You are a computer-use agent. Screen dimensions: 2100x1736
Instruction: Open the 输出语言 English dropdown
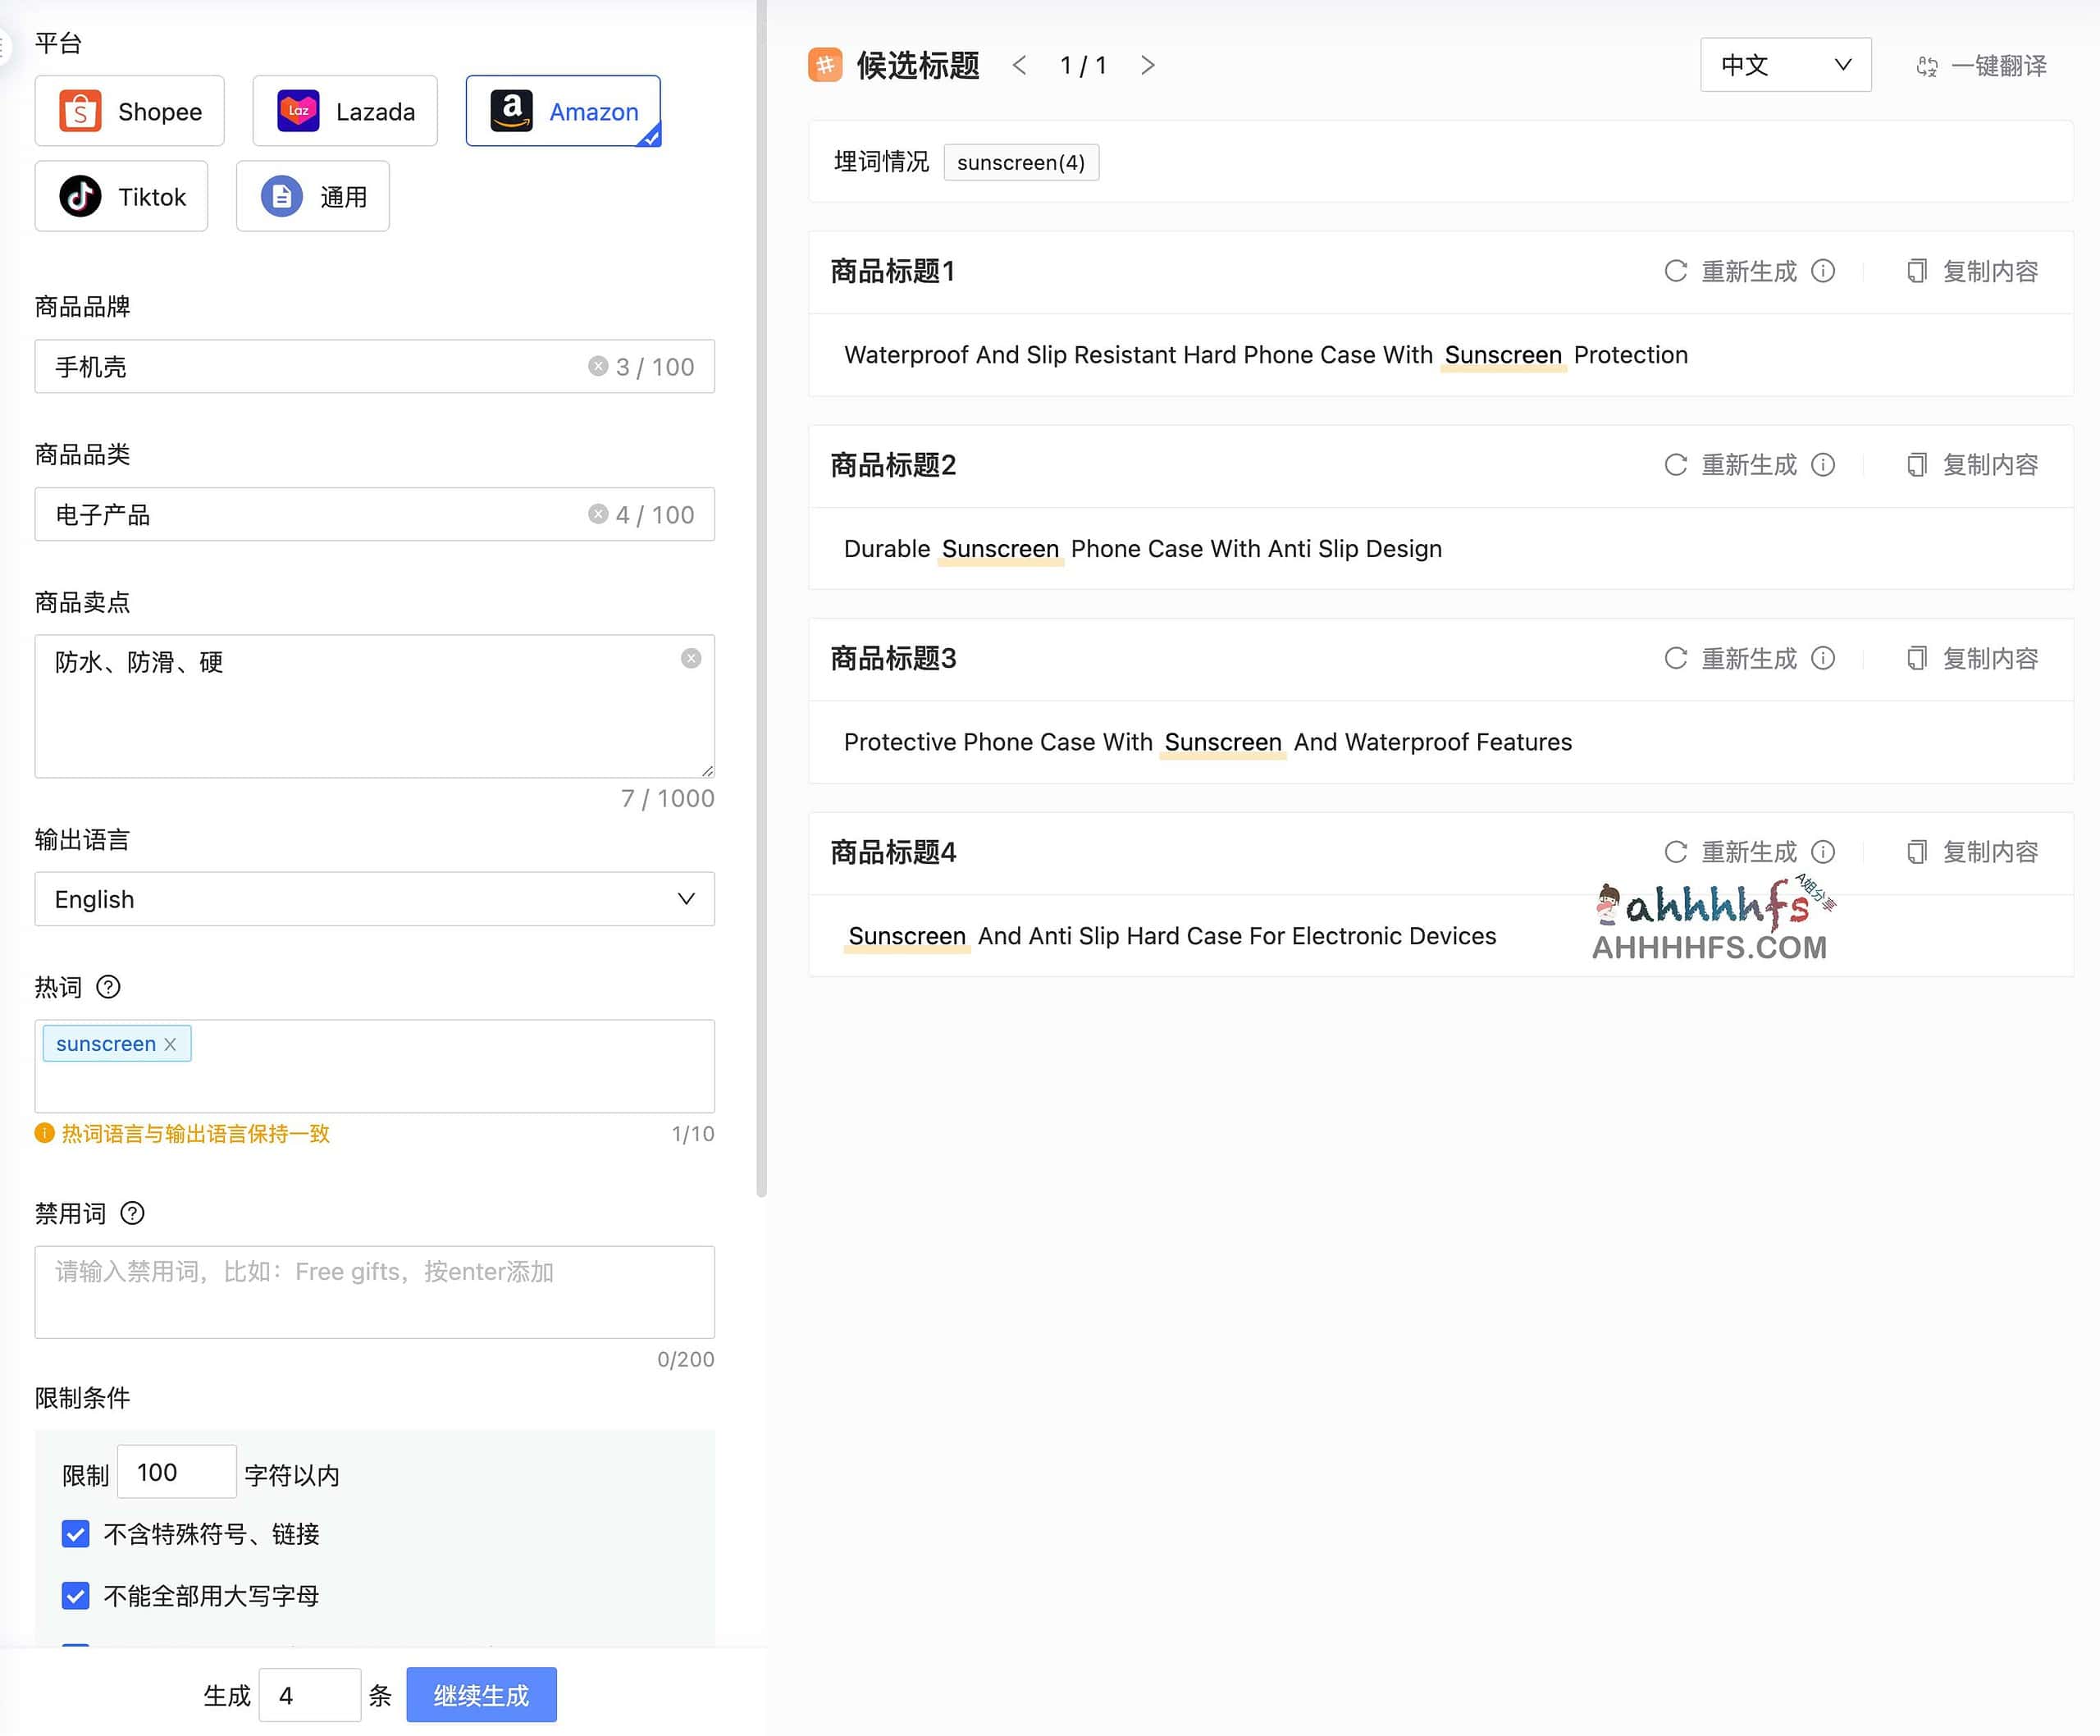tap(374, 899)
